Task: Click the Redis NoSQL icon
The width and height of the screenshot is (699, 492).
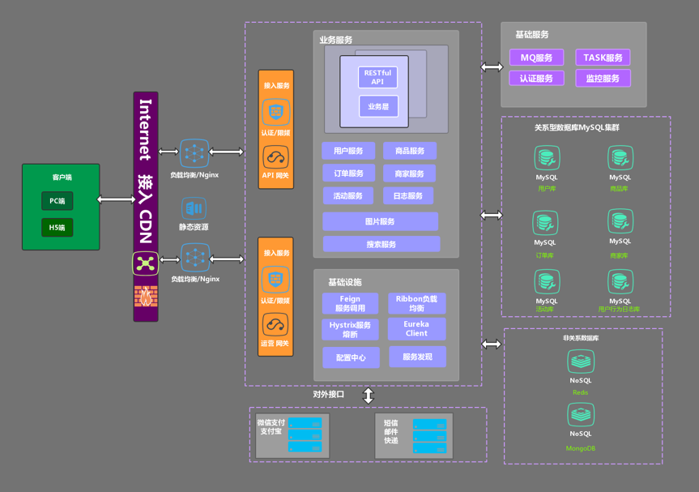Action: point(581,362)
